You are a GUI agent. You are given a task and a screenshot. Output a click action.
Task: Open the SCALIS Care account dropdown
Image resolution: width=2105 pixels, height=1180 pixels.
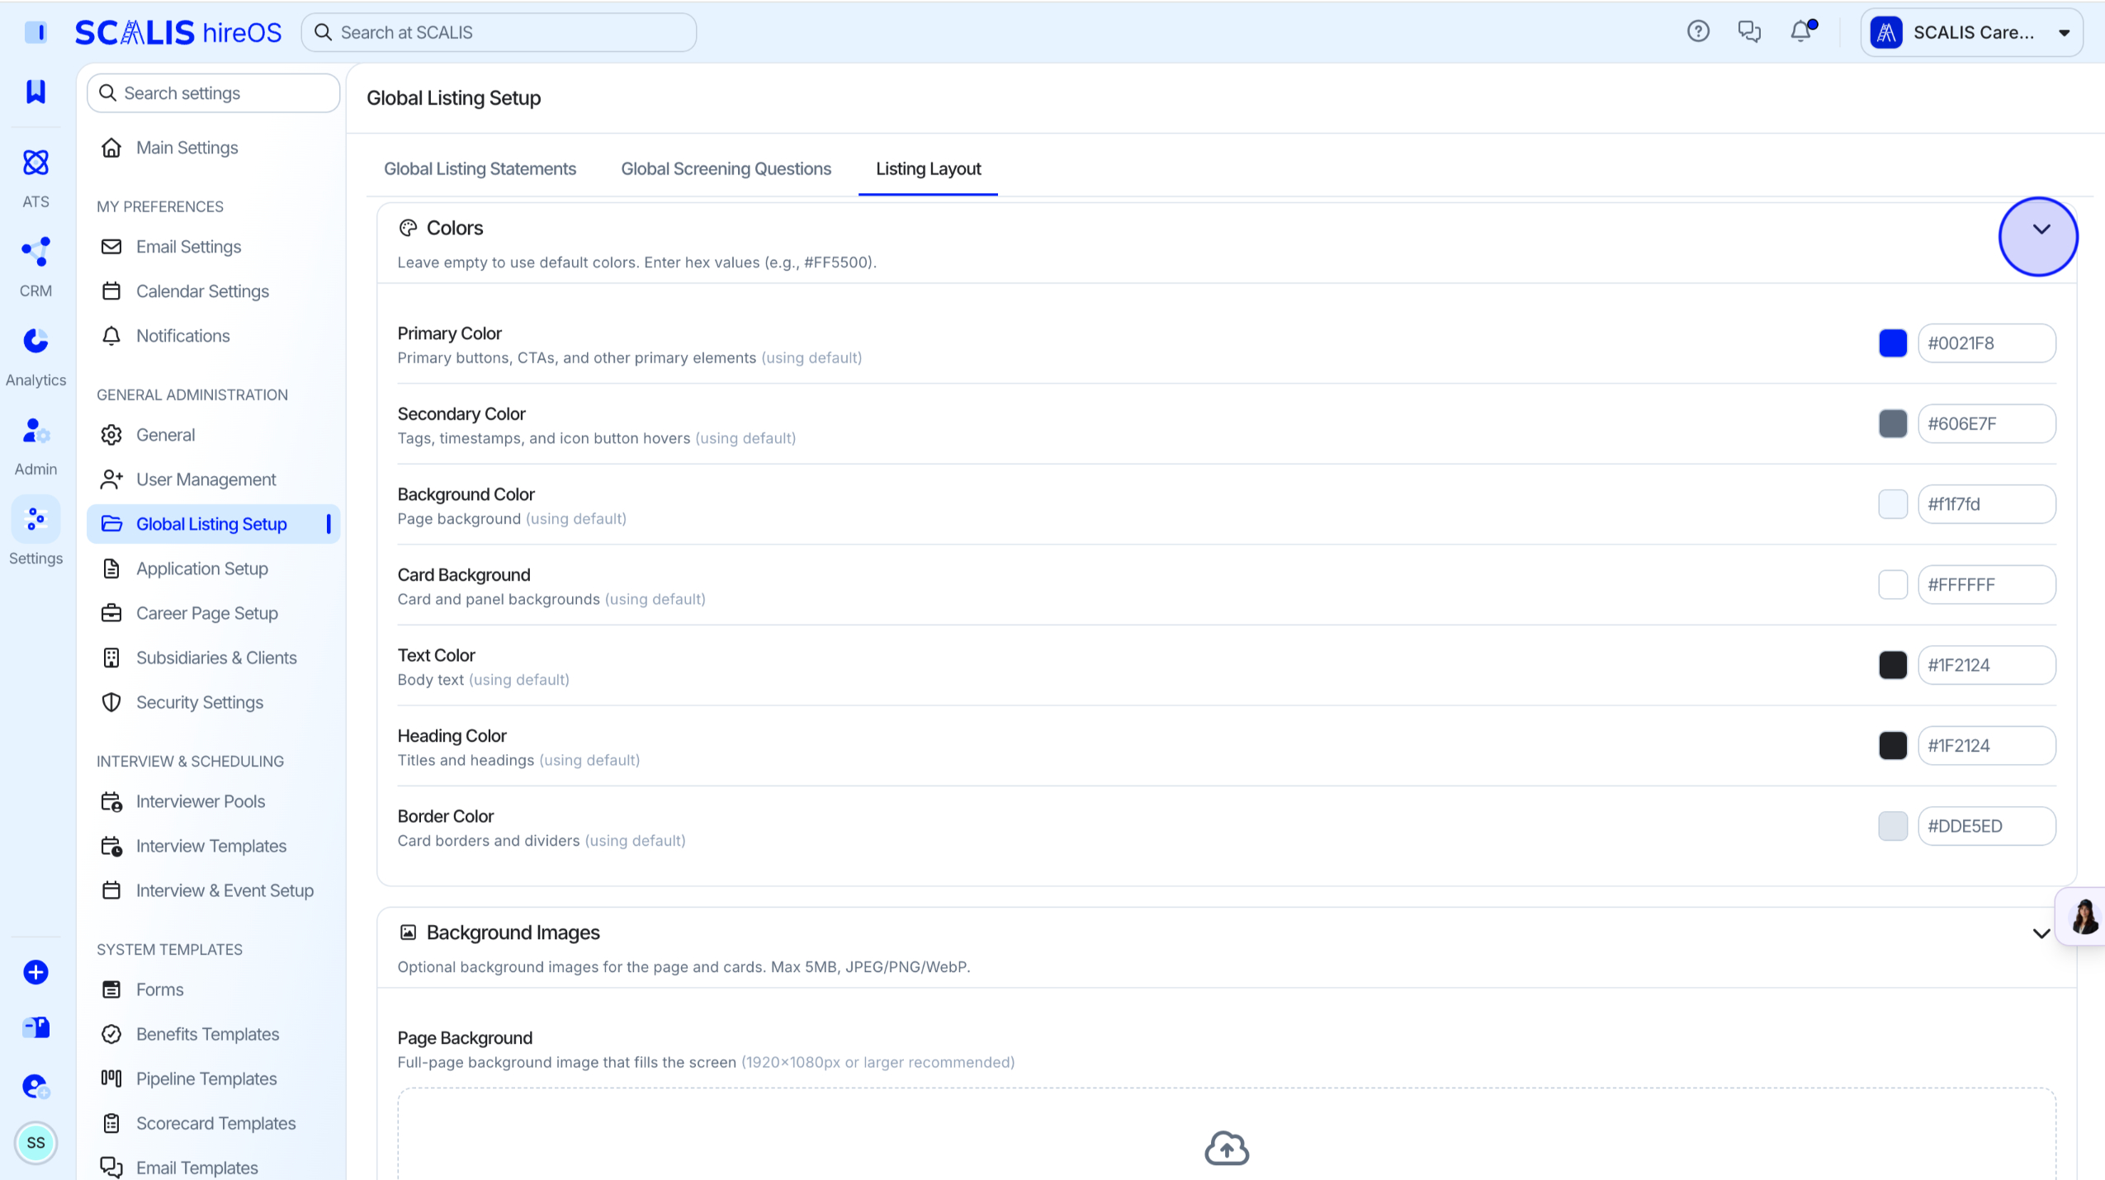pyautogui.click(x=1971, y=32)
